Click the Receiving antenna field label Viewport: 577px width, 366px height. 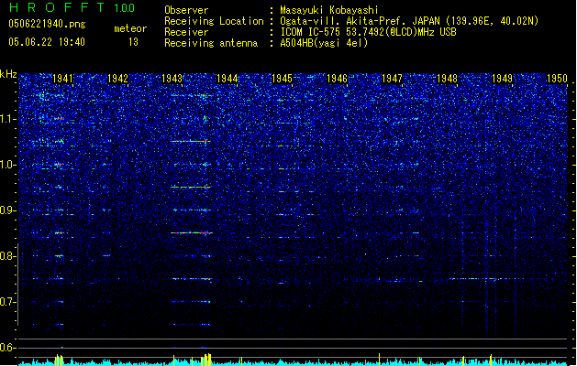(211, 43)
